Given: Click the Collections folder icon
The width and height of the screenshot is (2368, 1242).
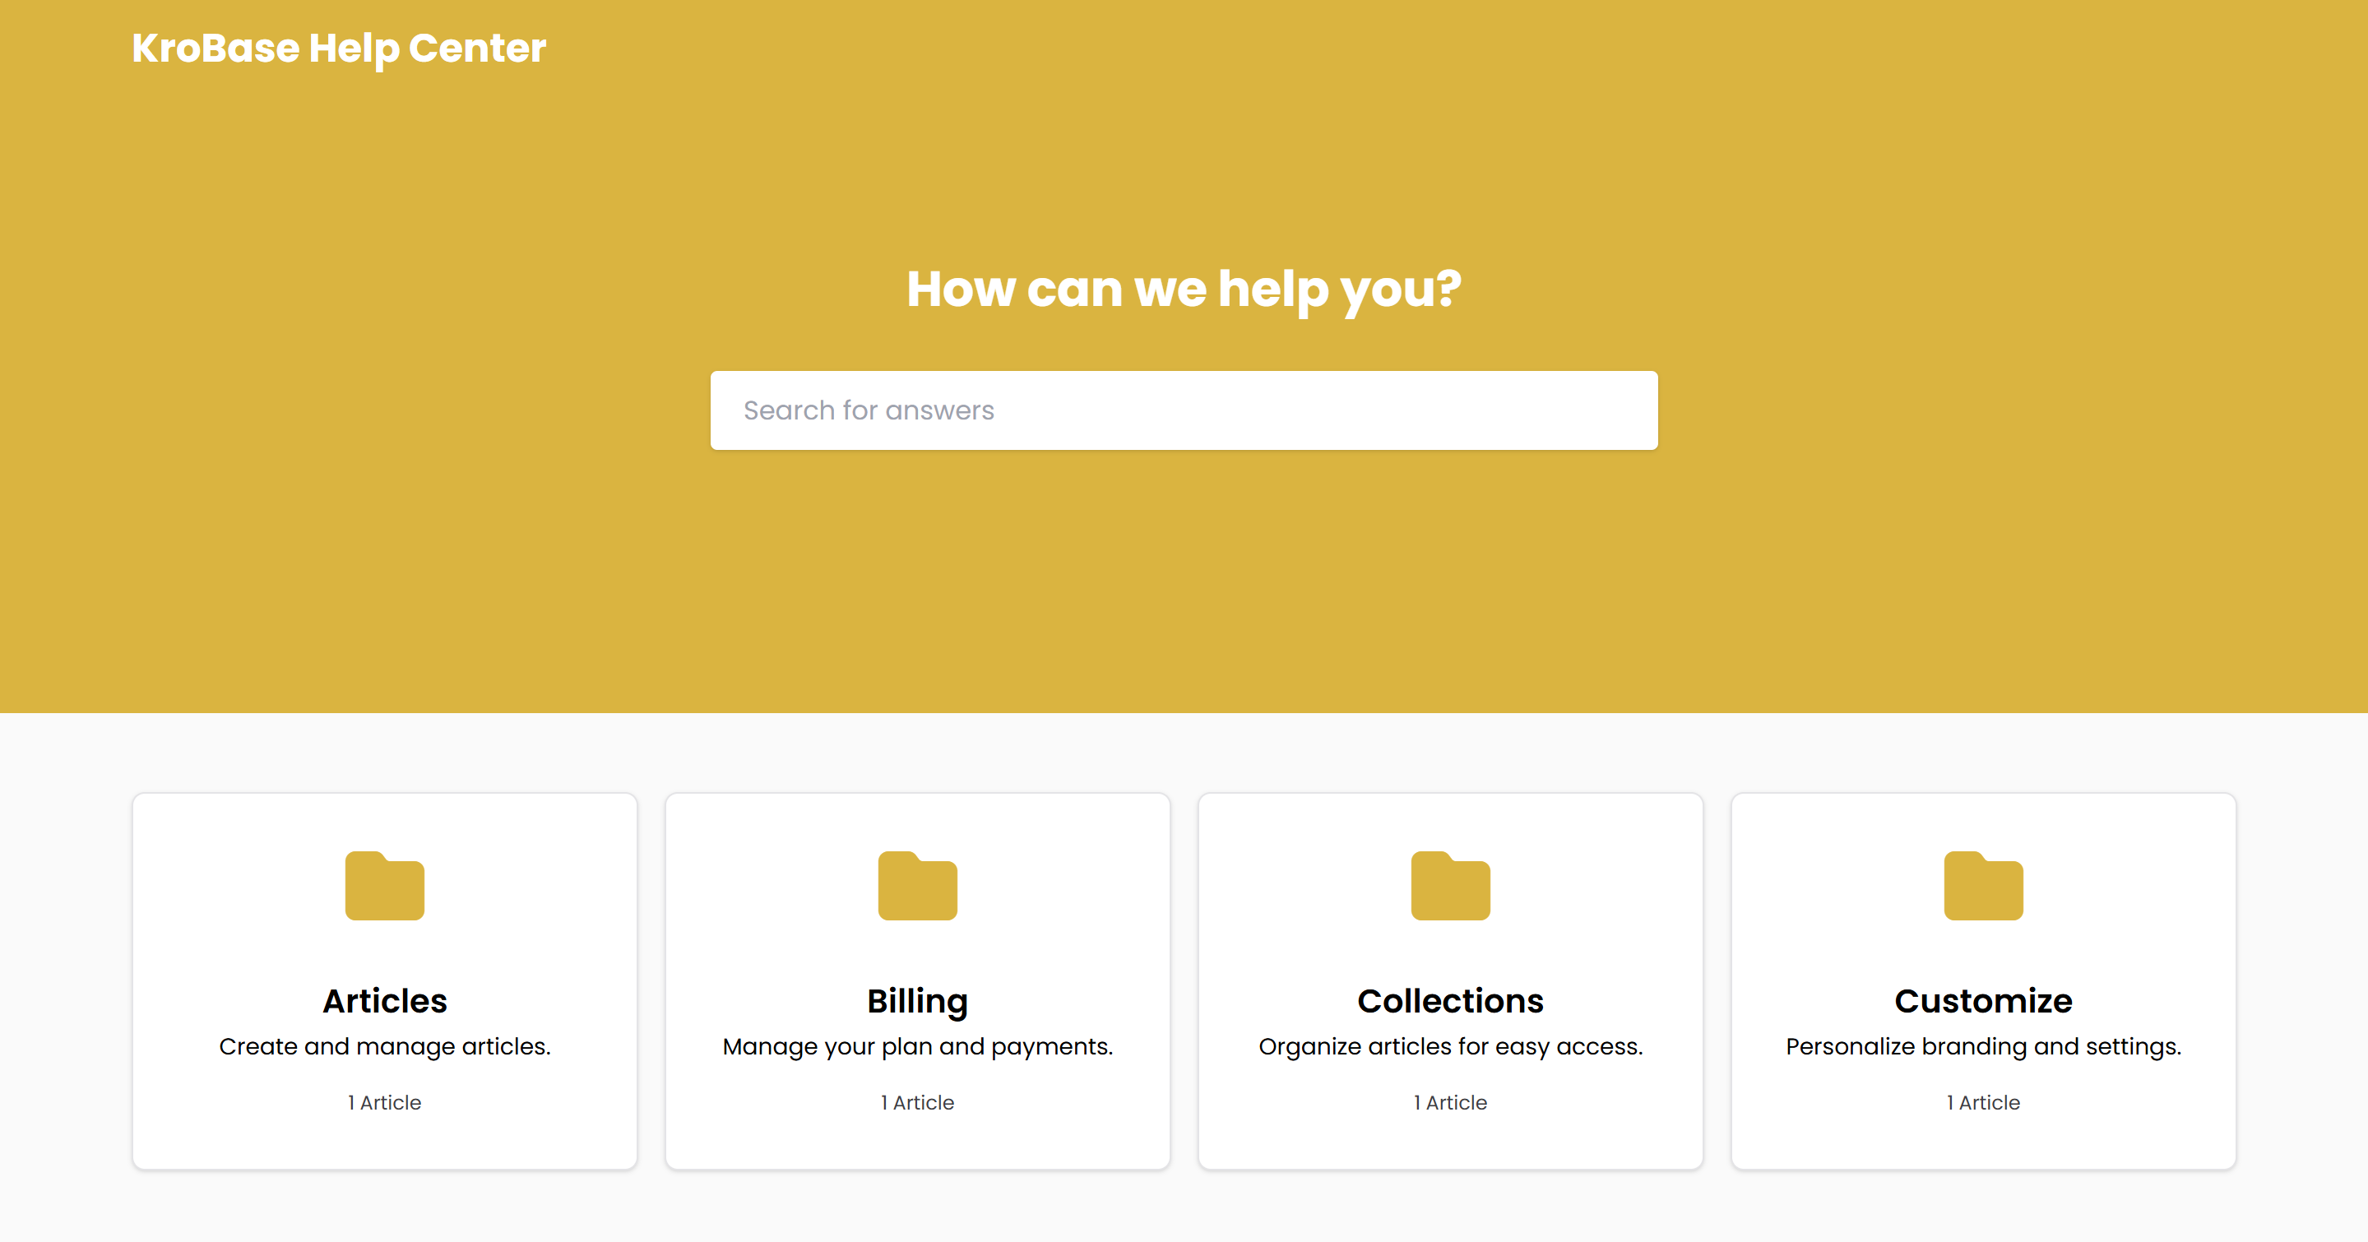Looking at the screenshot, I should (x=1451, y=885).
